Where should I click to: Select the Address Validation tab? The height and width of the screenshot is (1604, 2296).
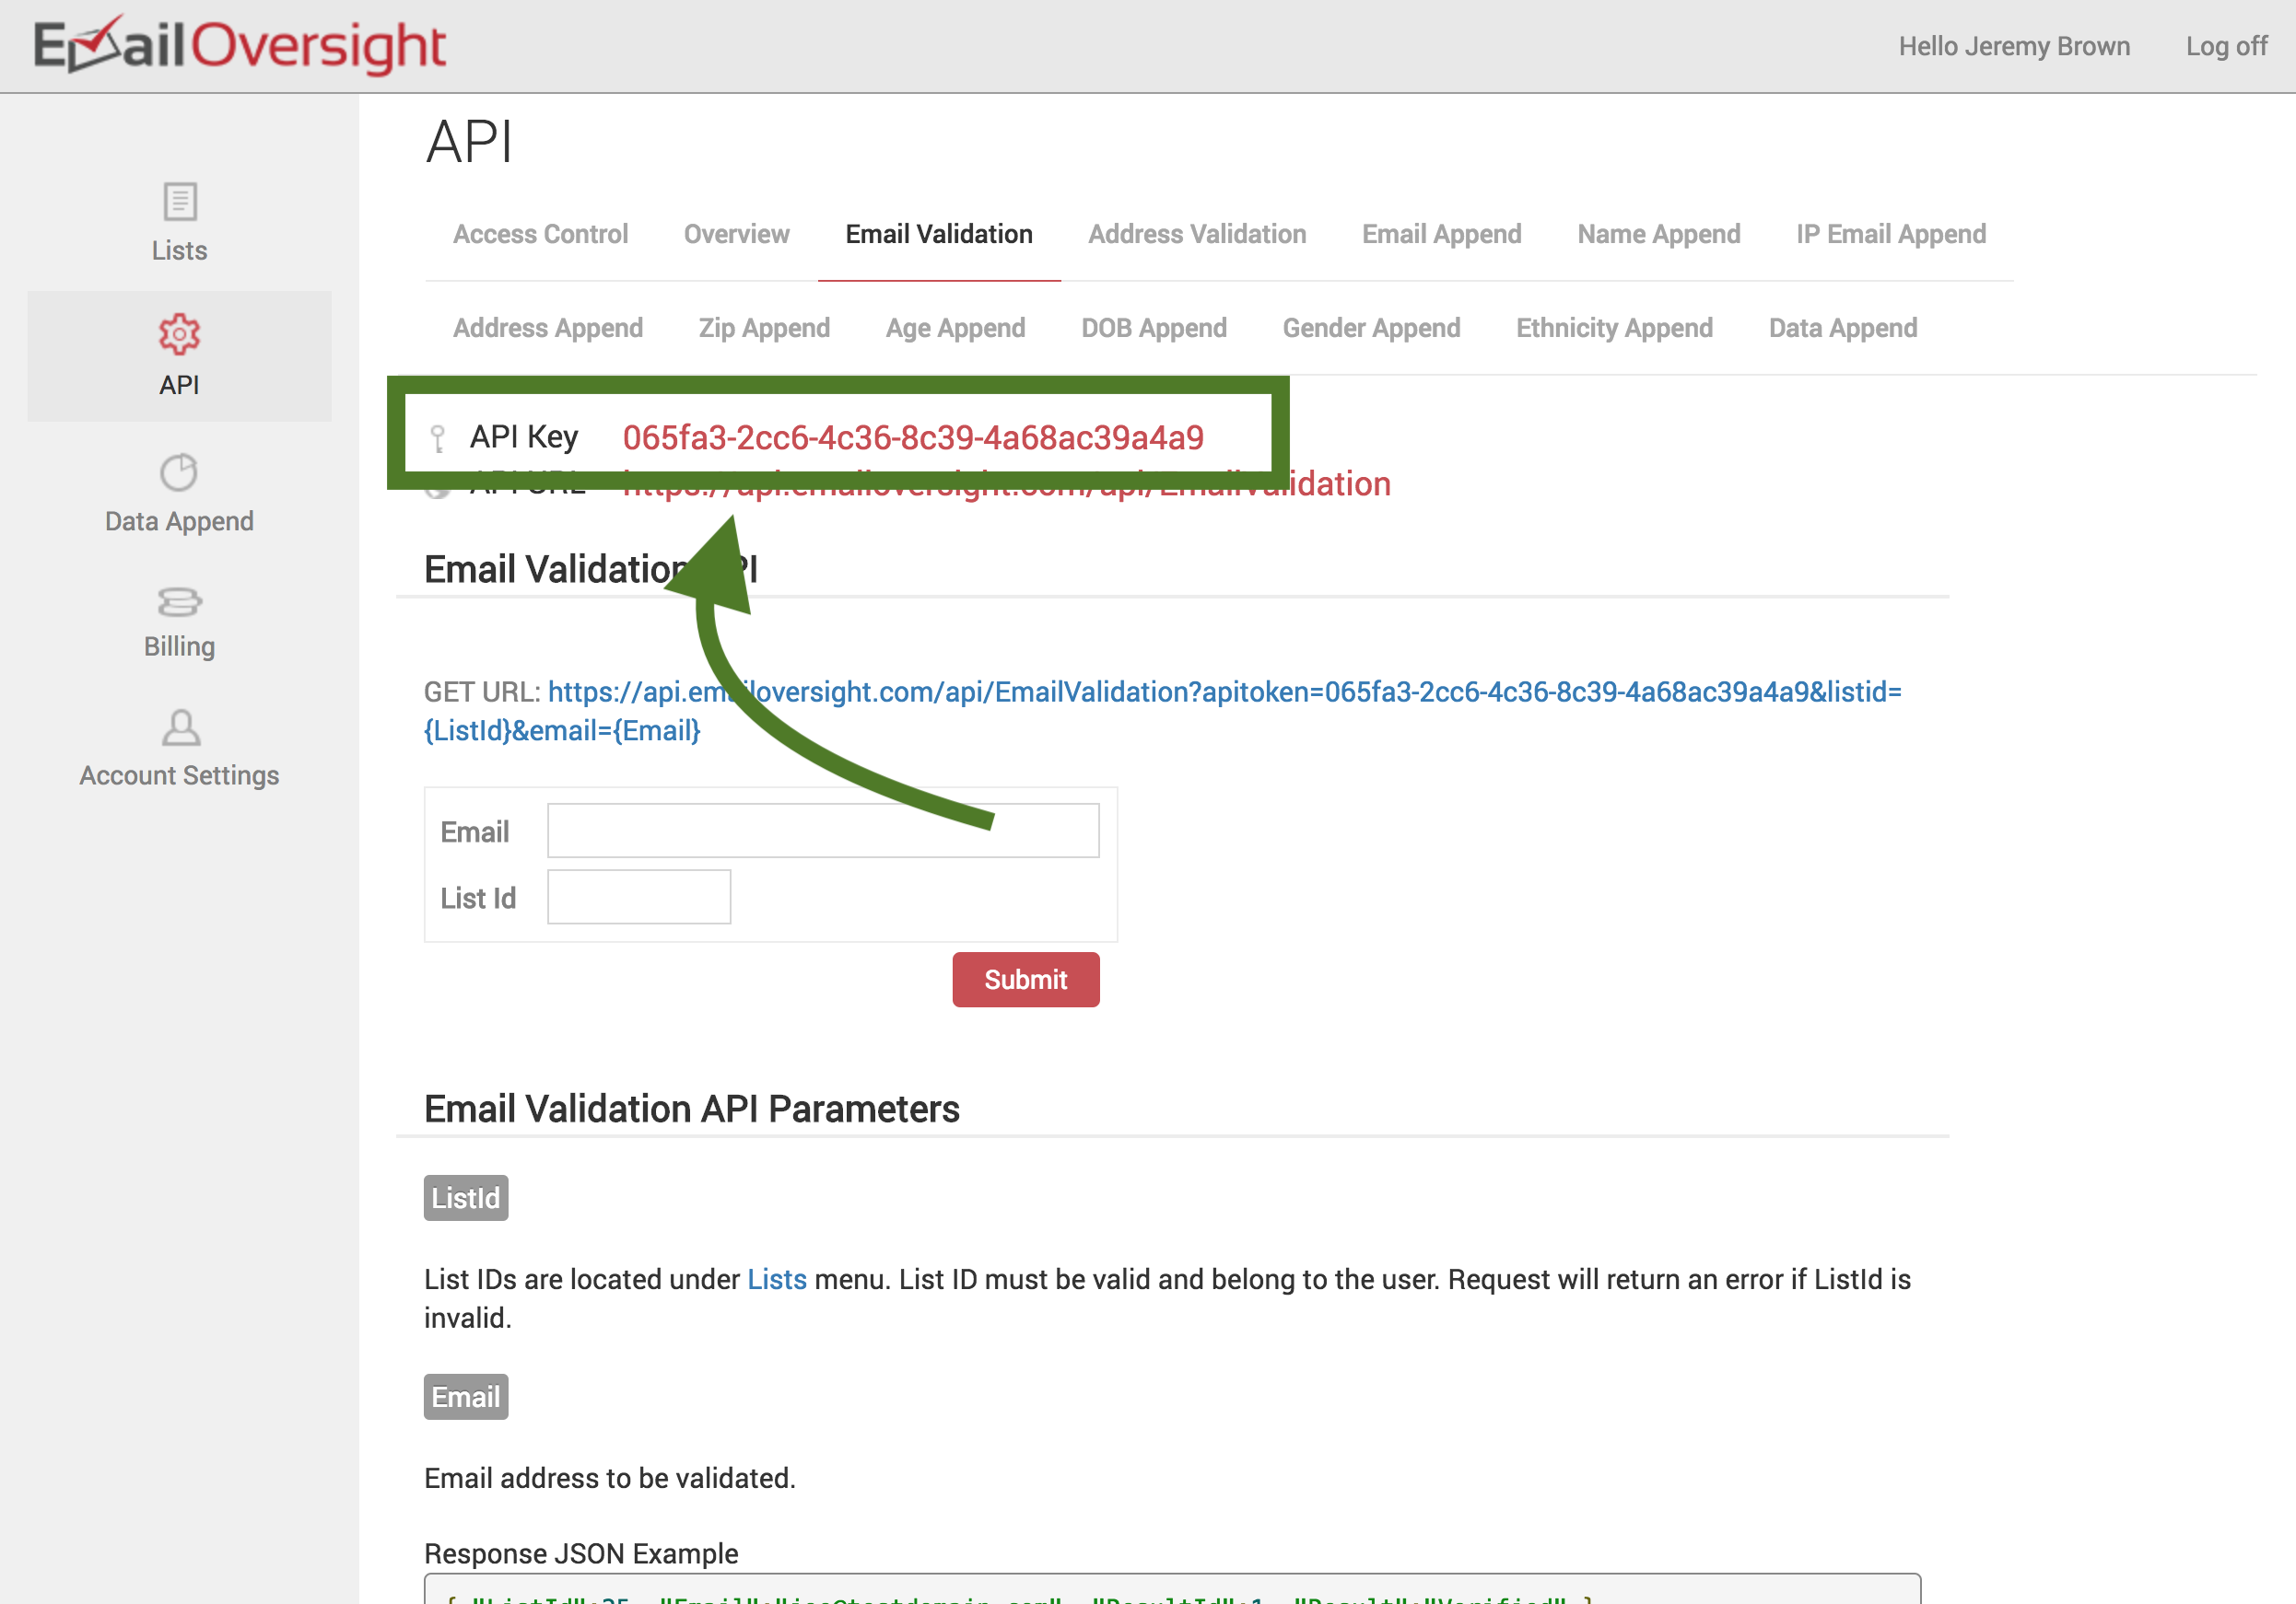click(x=1196, y=234)
